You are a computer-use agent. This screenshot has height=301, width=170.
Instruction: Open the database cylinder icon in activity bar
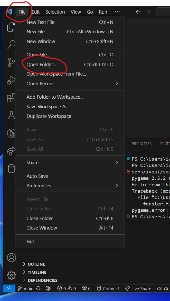tap(11, 169)
